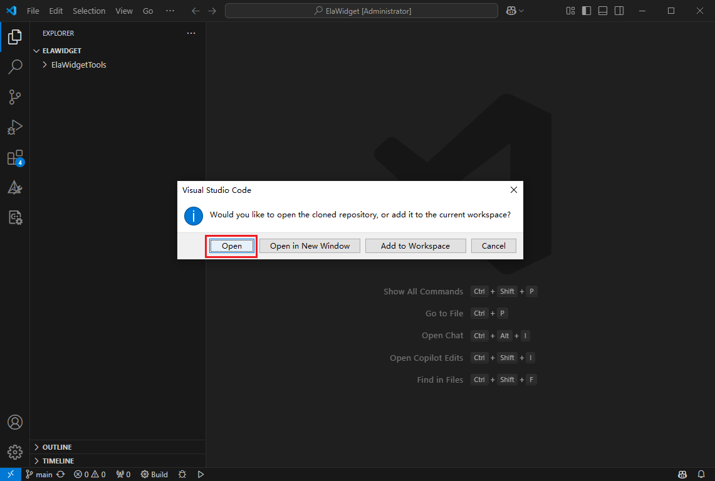Image resolution: width=715 pixels, height=481 pixels.
Task: Open Copilot status icon in status bar
Action: coord(682,474)
